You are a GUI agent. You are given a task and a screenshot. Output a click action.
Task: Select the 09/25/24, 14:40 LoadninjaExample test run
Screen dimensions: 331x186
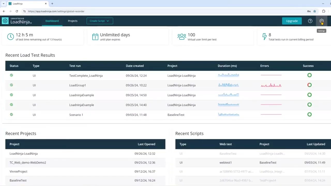point(81,105)
